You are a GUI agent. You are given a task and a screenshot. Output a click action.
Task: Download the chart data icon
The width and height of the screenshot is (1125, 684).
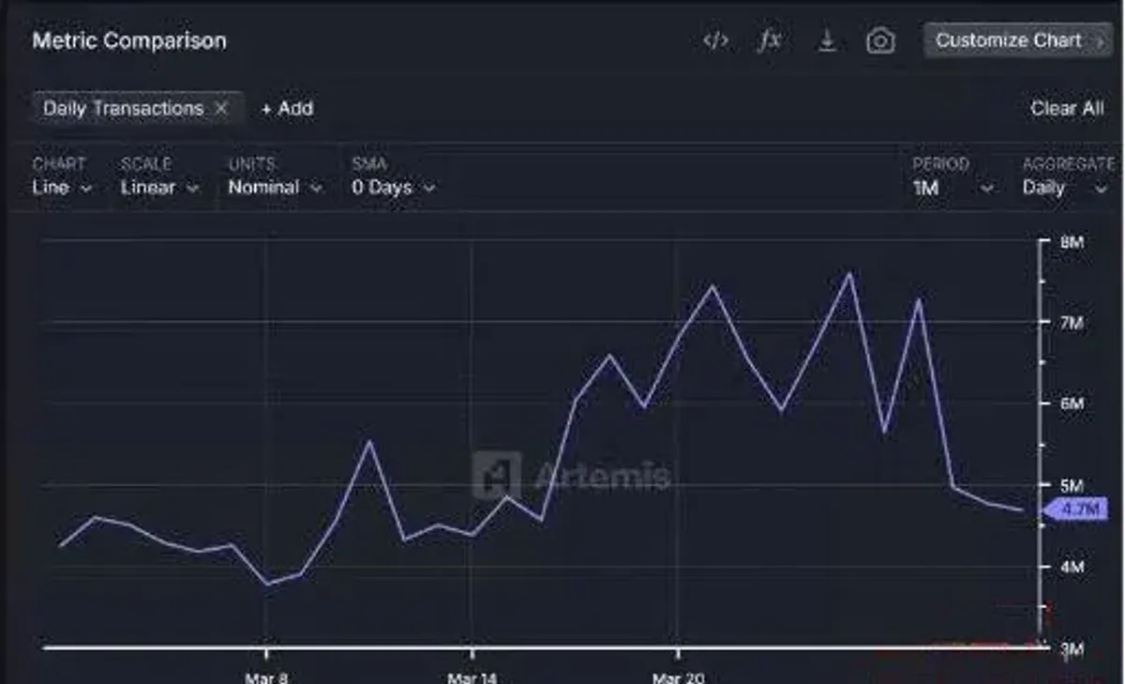827,40
